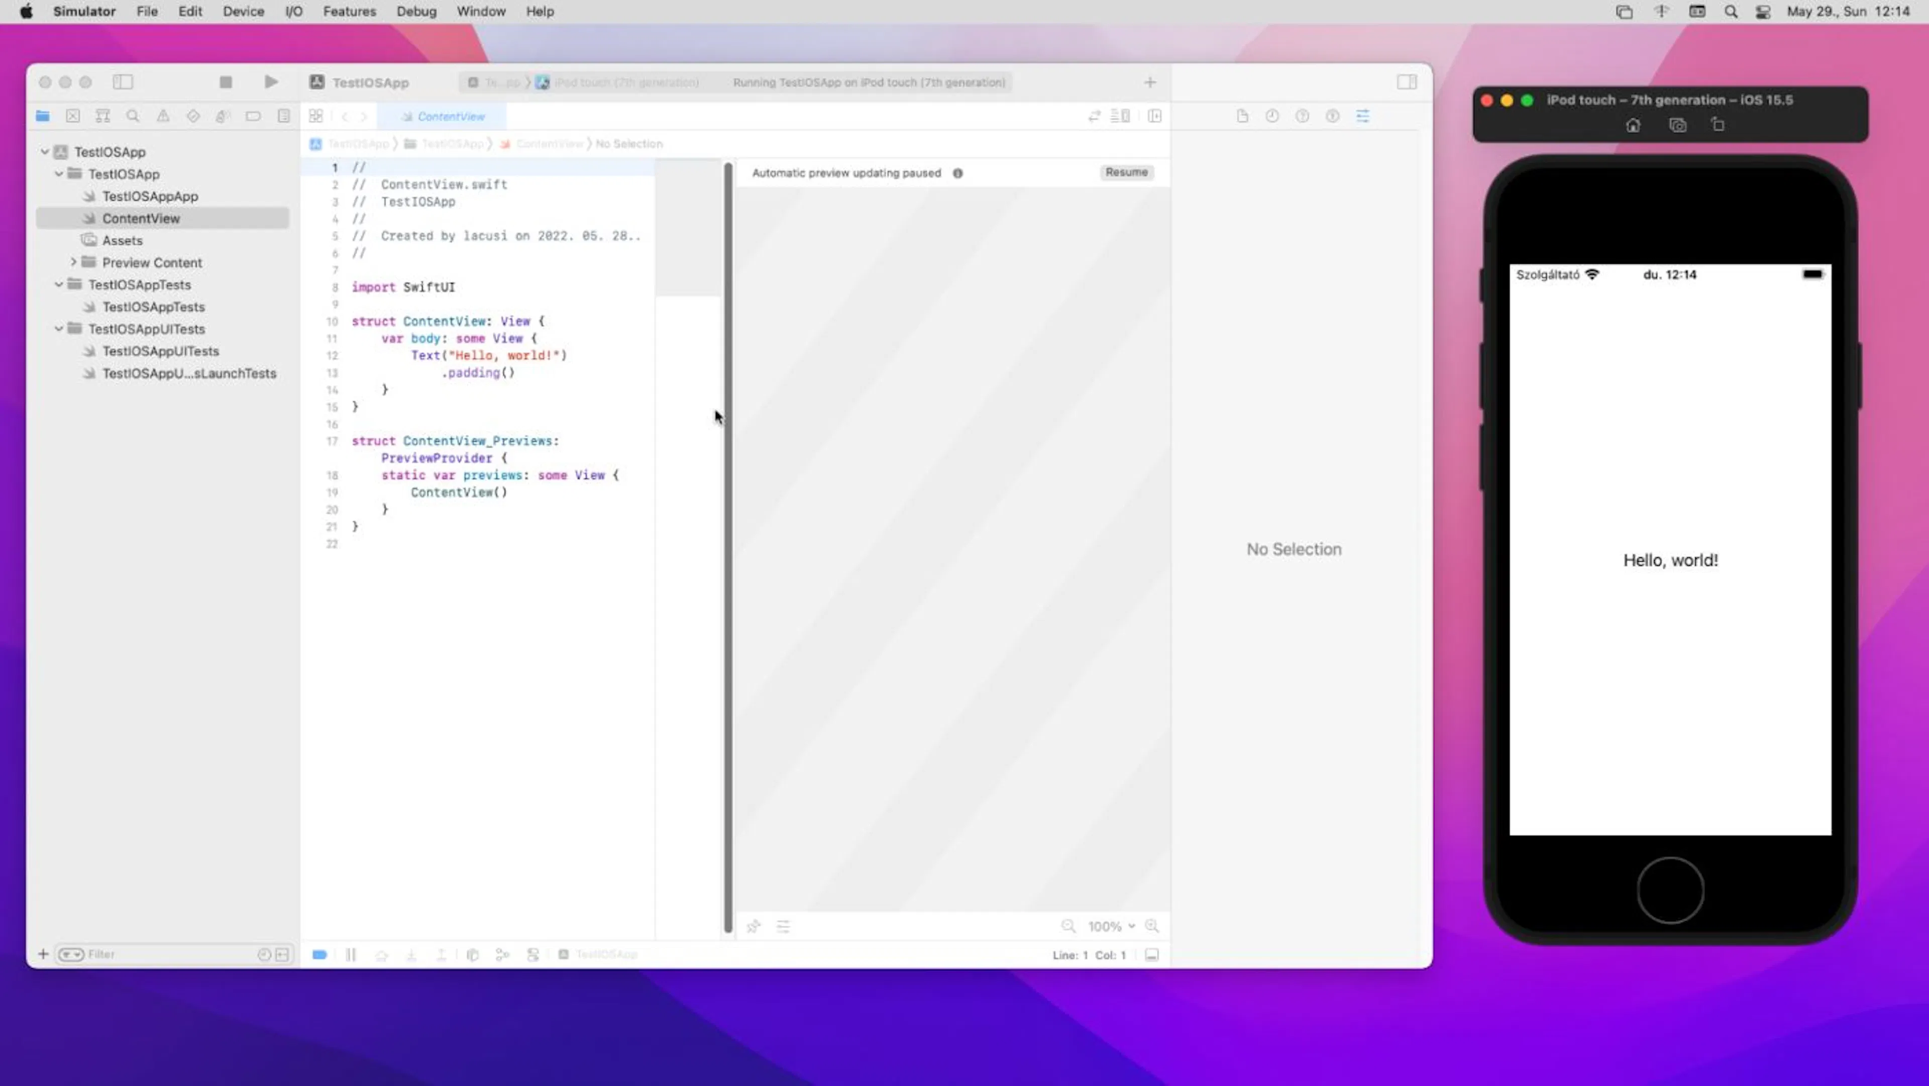Open the Adjust Editor Options menu

[1120, 116]
